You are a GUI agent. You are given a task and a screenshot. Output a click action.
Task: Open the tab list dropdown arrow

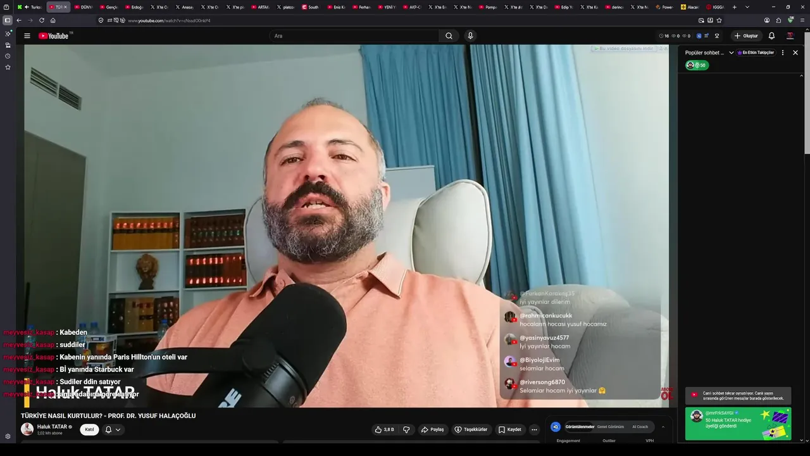click(747, 7)
